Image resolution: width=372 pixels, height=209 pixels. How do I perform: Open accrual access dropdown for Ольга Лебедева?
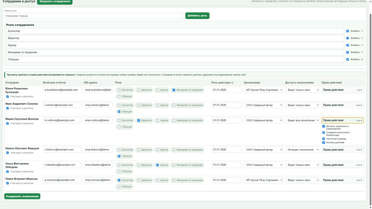(x=302, y=165)
